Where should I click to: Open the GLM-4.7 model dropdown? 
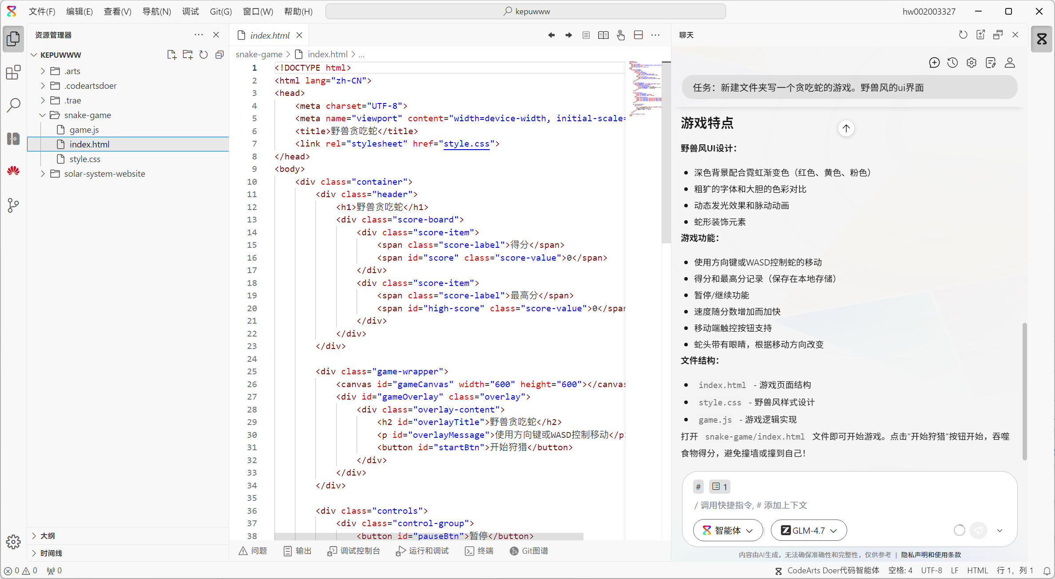click(809, 530)
